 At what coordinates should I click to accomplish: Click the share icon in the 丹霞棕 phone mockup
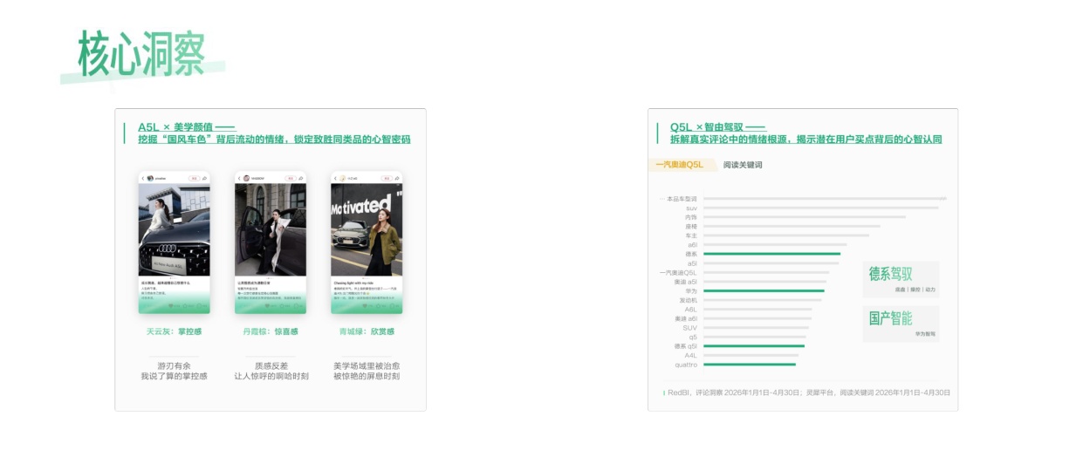pyautogui.click(x=301, y=178)
